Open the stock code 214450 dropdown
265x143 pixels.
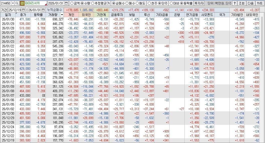click(x=13, y=3)
